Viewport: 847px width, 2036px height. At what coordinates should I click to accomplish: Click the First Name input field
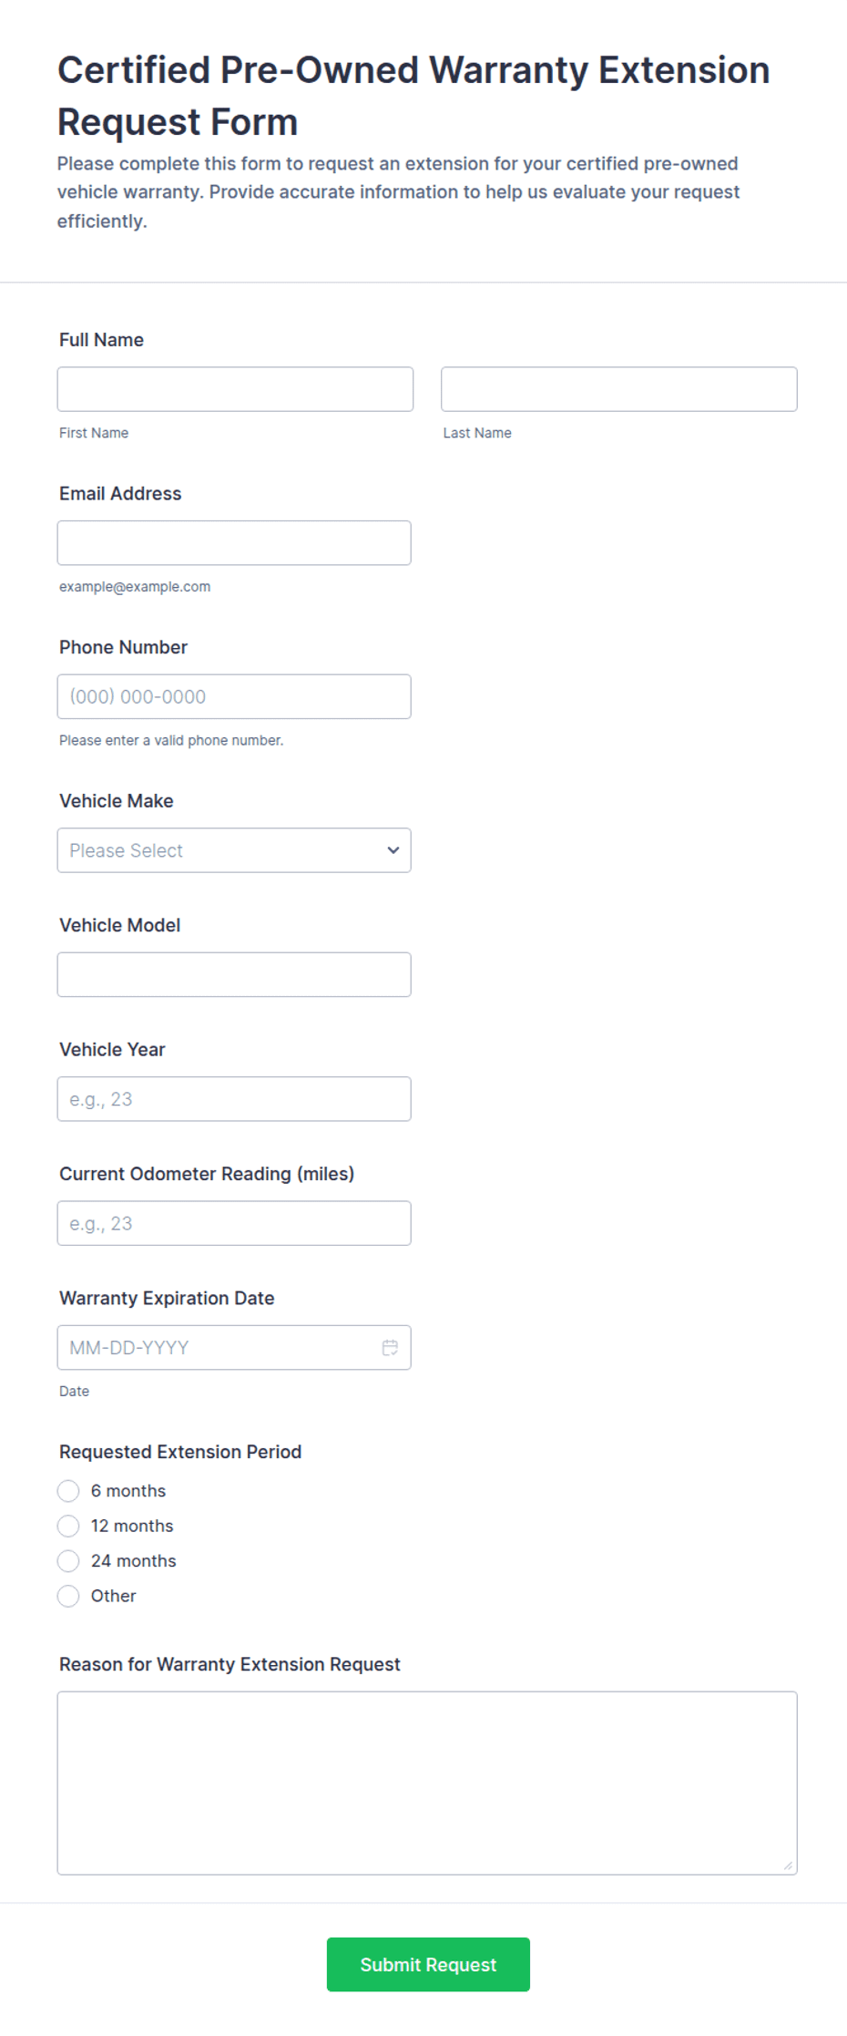click(x=235, y=389)
